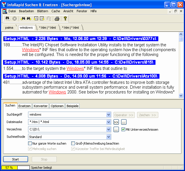The image size is (185, 171).
Task: Jump to previous hit with left-arrow binoculars
Action: (23, 18)
